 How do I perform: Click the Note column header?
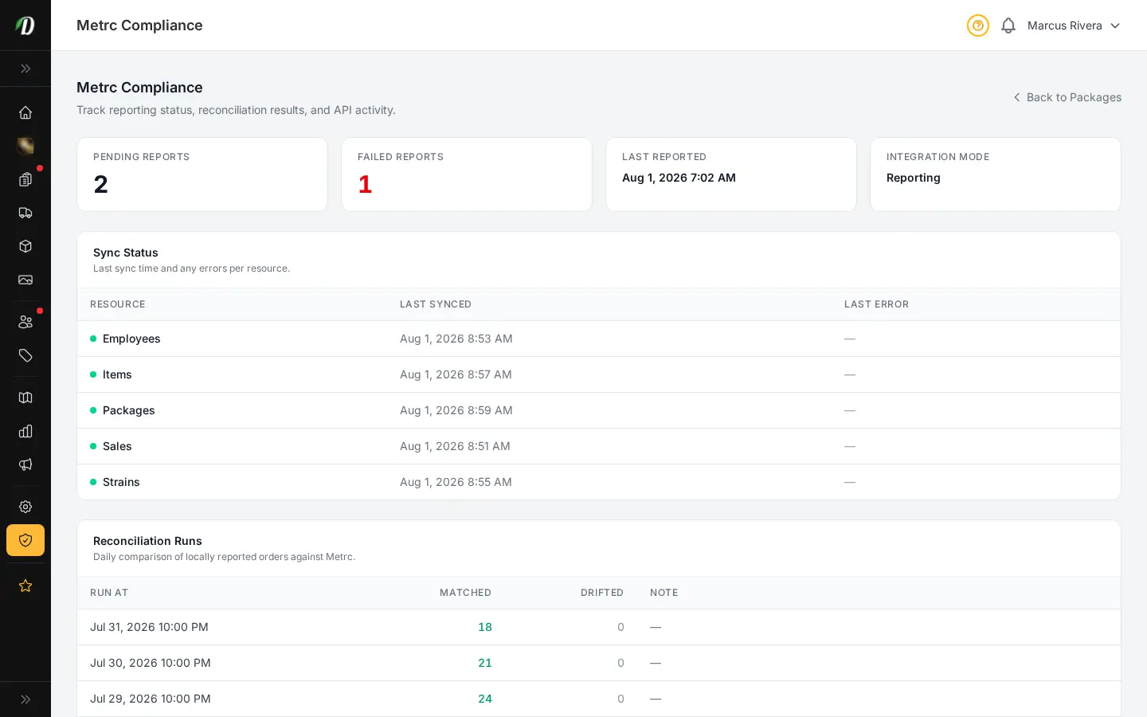click(x=664, y=593)
